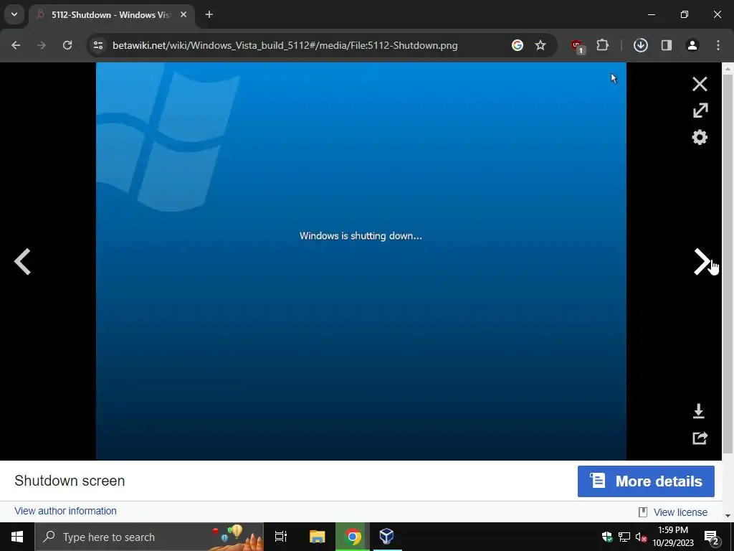Toggle the Chrome side panel
The image size is (734, 551).
(667, 45)
